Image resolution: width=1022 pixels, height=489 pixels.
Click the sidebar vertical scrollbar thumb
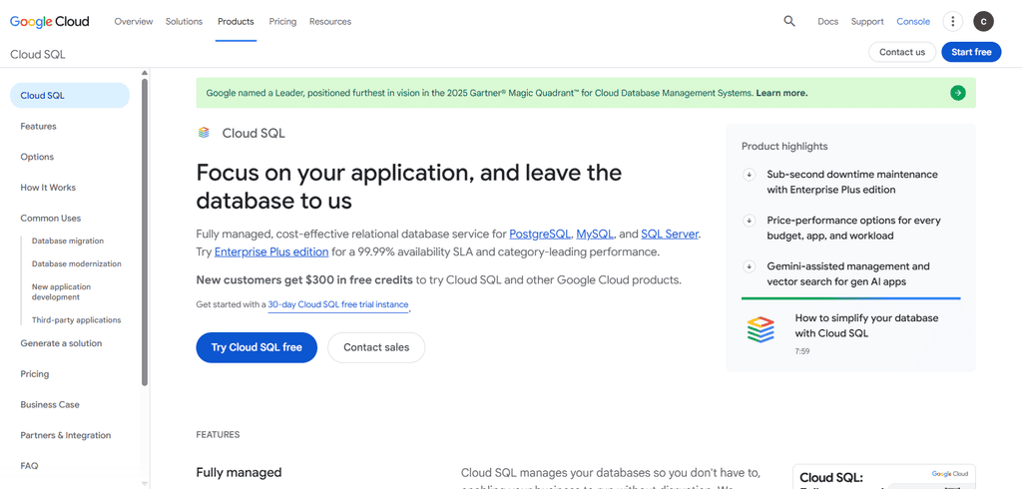point(145,232)
